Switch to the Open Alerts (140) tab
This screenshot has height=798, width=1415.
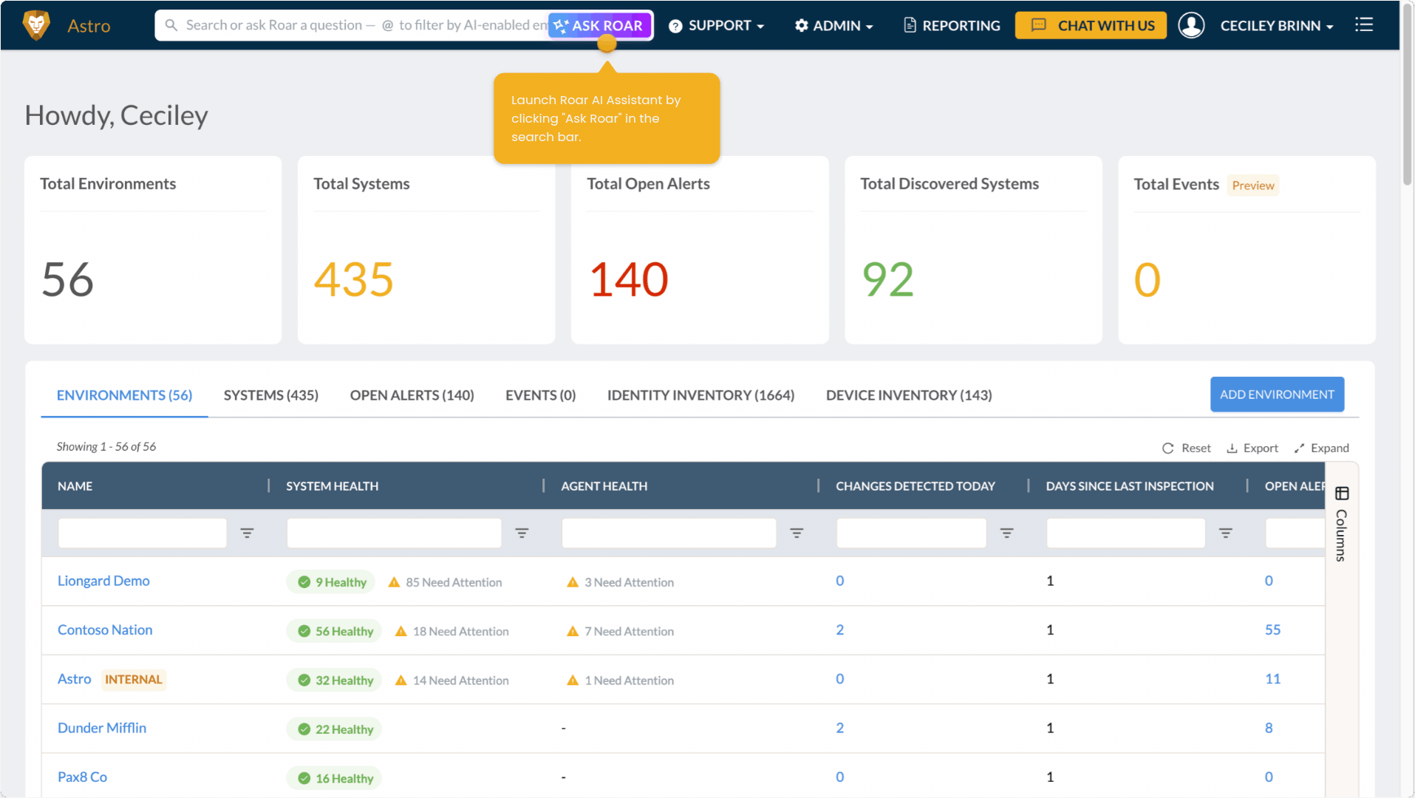[x=412, y=395]
